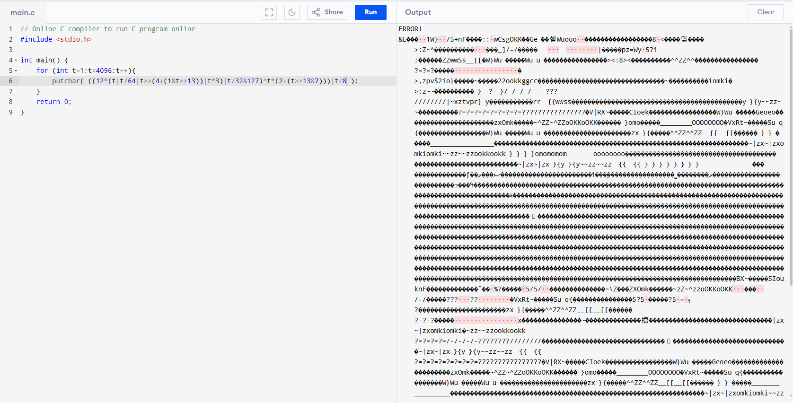Screen dimensions: 793x403
Task: Click the comment on line 1
Action: 108,29
